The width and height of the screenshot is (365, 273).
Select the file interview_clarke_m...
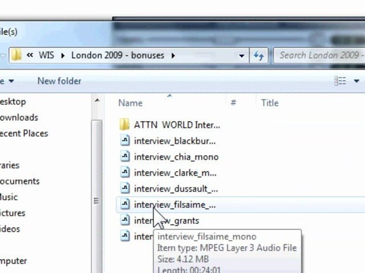[175, 173]
